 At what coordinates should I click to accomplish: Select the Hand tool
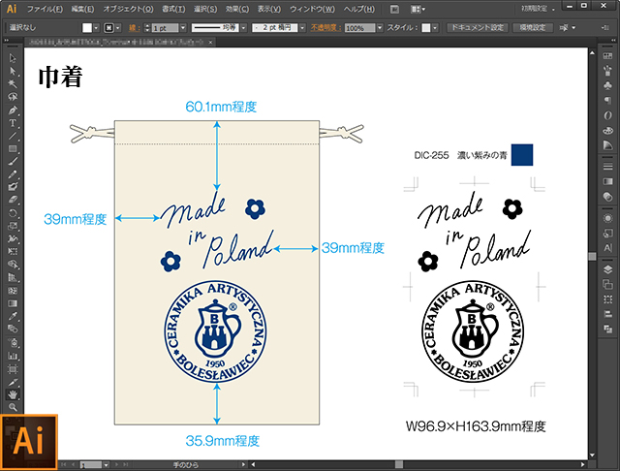(13, 394)
